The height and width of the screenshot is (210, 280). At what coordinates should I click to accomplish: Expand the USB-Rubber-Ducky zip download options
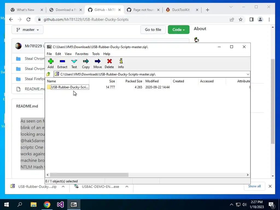pos(63,186)
